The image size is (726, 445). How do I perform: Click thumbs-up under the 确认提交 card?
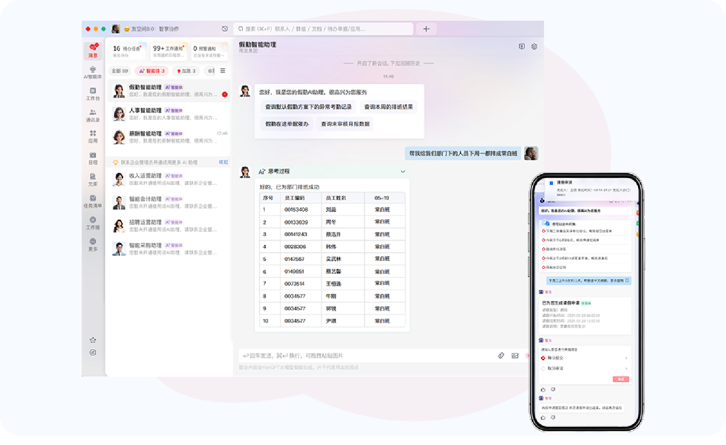click(543, 390)
